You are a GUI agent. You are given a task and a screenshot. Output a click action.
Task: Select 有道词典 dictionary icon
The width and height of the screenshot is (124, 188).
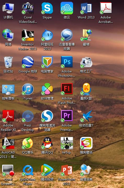click(x=86, y=170)
